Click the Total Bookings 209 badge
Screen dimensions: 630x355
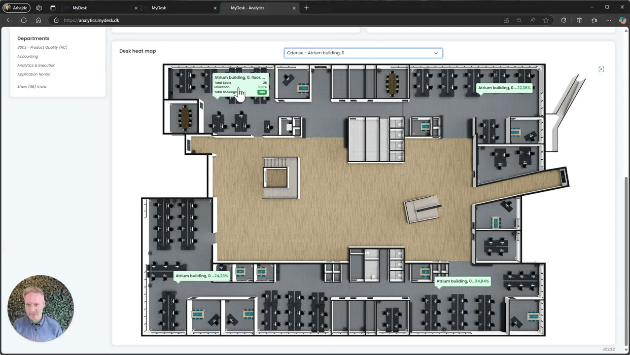pos(262,92)
